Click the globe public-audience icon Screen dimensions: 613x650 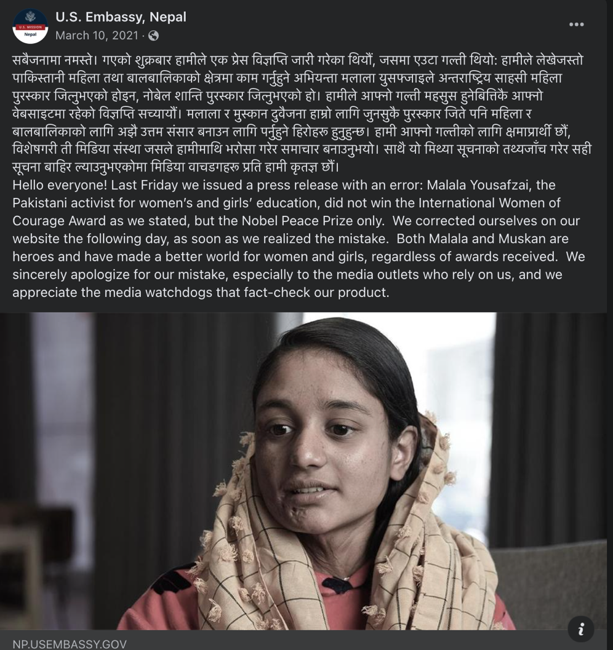coord(153,36)
